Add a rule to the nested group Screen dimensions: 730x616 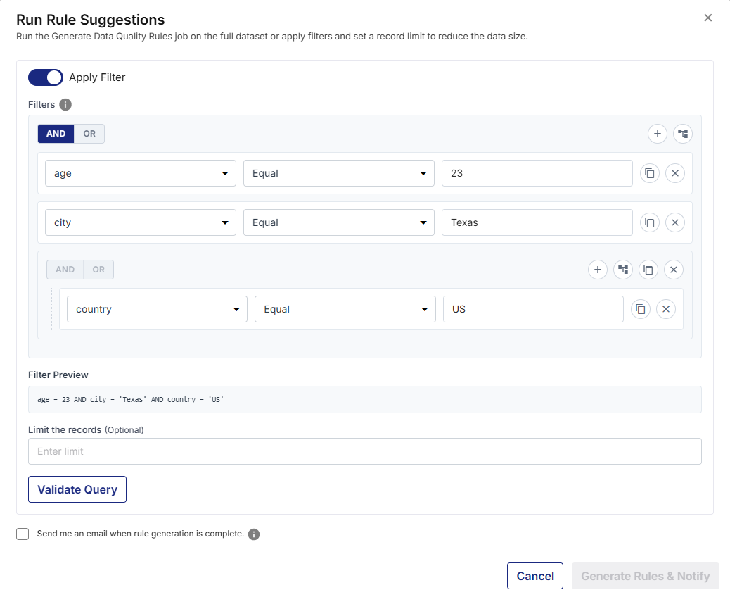(x=598, y=270)
